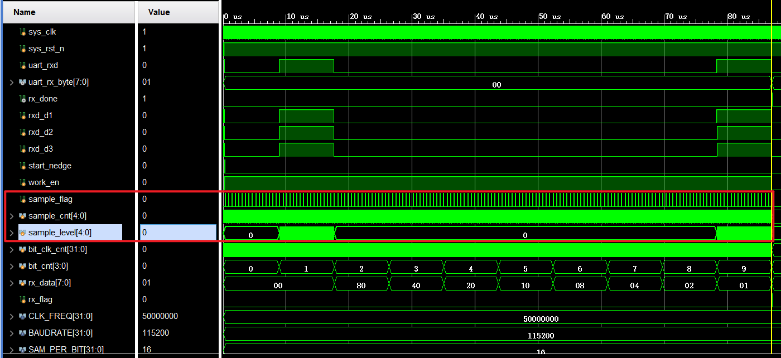Click the Value column header
781x358 pixels.
(x=159, y=12)
